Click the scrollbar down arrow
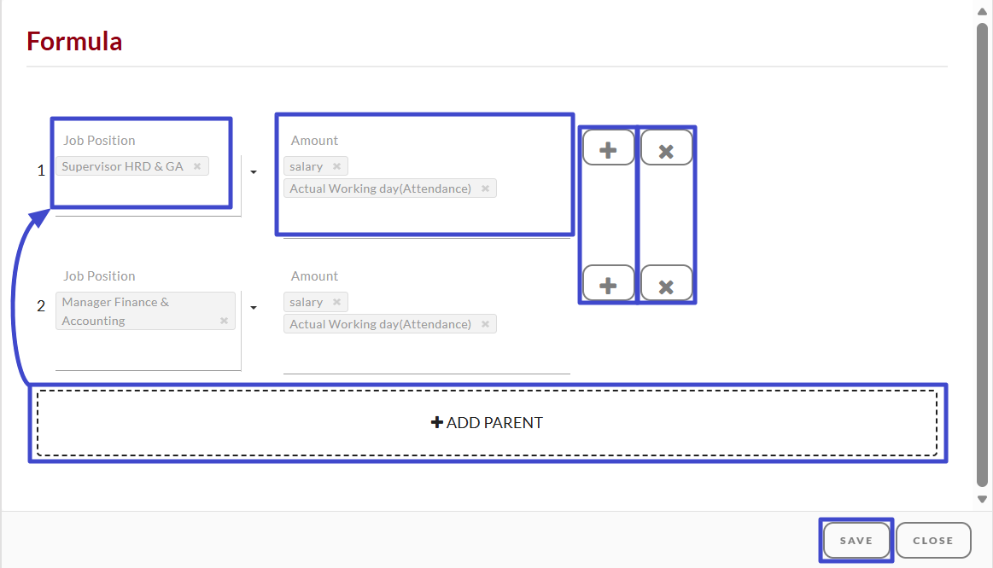The image size is (993, 568). 982,499
